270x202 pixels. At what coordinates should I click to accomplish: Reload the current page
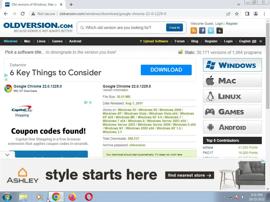[23, 14]
